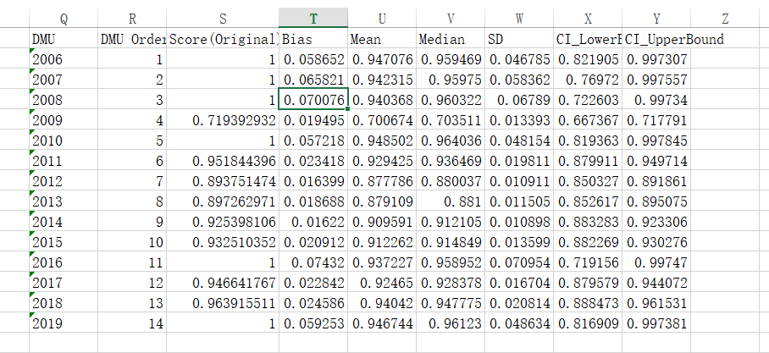
Task: Select column Q header
Action: [64, 19]
